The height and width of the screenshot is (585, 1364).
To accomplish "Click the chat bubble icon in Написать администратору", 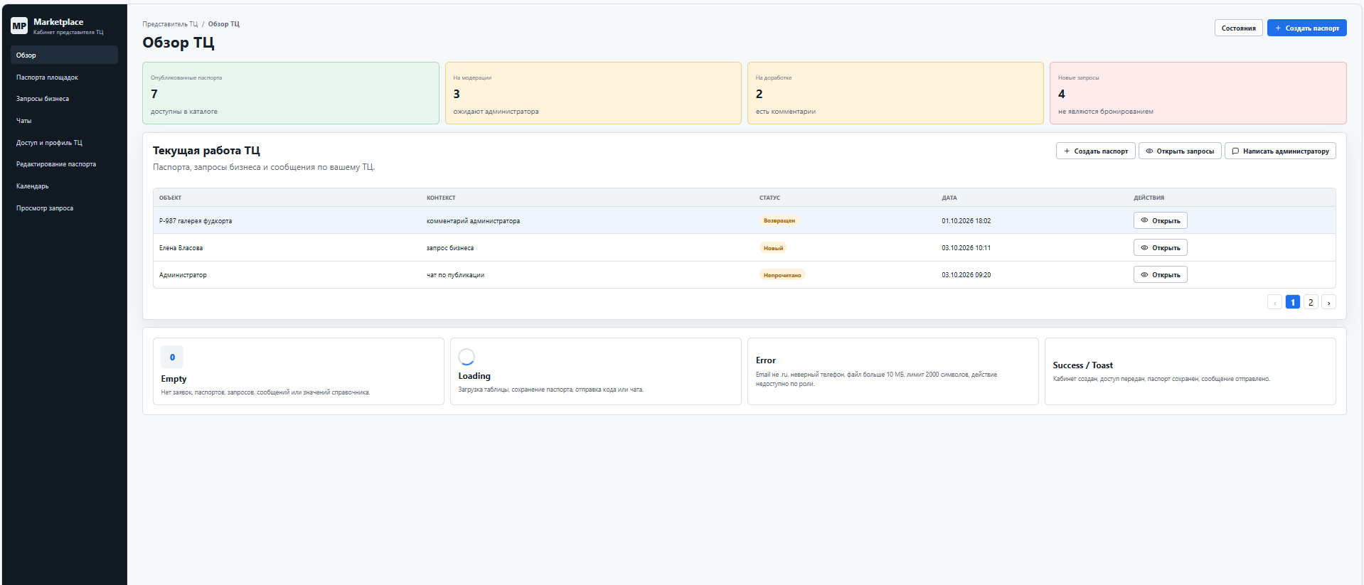I will pyautogui.click(x=1235, y=151).
